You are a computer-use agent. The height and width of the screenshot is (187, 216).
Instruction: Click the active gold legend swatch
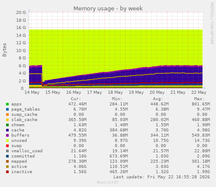[7, 167]
